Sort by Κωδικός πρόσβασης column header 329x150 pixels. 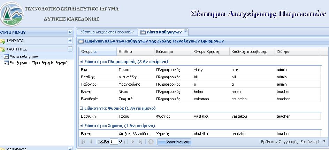point(252,52)
